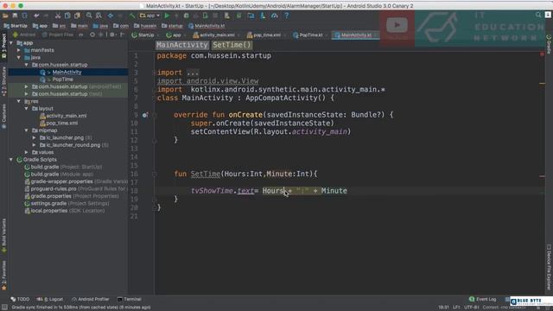The image size is (553, 311).
Task: Open the Structure side tool window
Action: tap(3, 81)
